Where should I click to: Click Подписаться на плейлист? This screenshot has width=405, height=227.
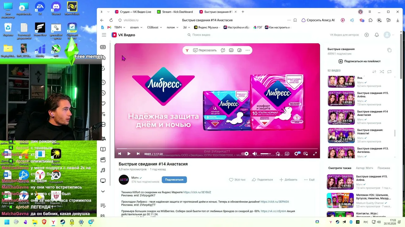[x=360, y=61]
